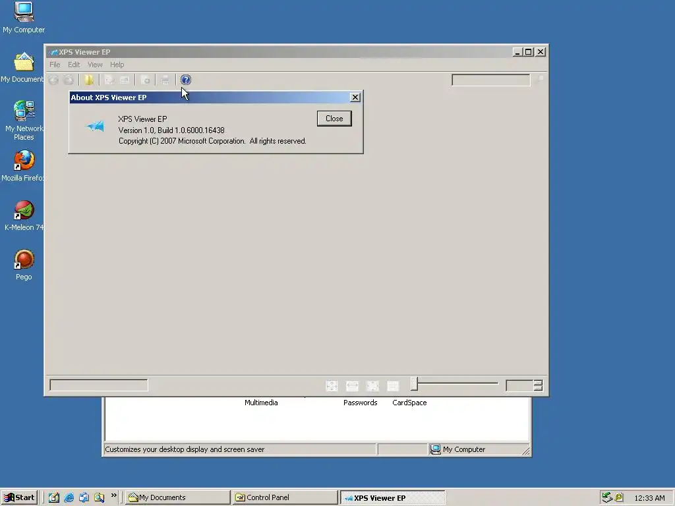
Task: Click the yellow Open folder toolbar icon
Action: [x=89, y=80]
